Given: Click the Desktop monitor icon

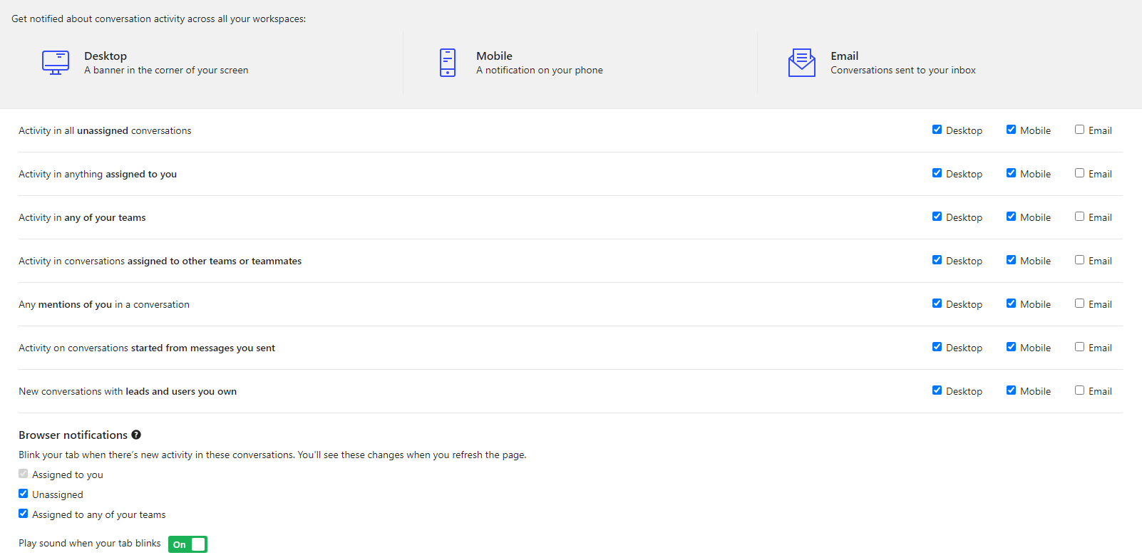Looking at the screenshot, I should pyautogui.click(x=56, y=63).
